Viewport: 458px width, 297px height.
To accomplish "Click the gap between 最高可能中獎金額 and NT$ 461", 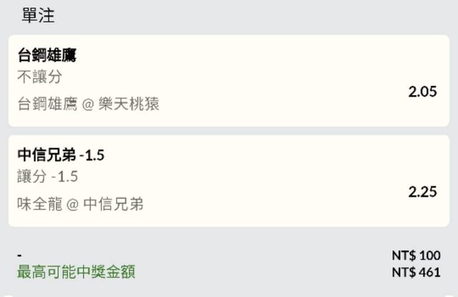I will tap(265, 273).
